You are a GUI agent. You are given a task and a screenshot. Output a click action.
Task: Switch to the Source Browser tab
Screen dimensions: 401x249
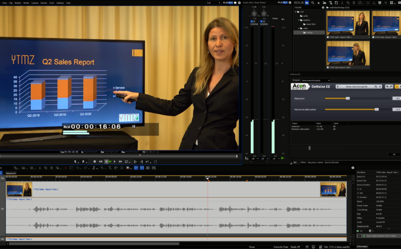332,162
